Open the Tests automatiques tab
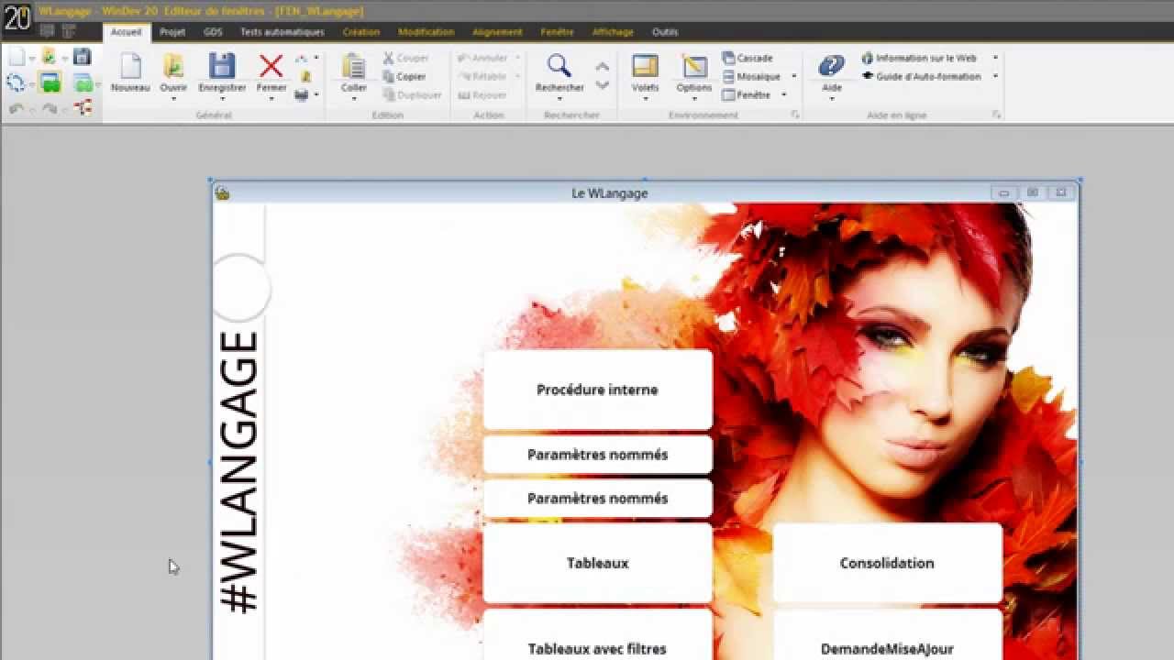The image size is (1174, 660). coord(282,32)
